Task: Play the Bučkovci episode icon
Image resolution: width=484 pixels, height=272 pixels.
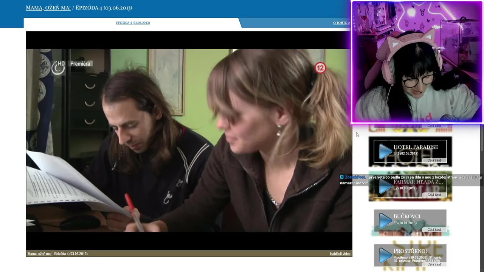Action: tap(385, 221)
